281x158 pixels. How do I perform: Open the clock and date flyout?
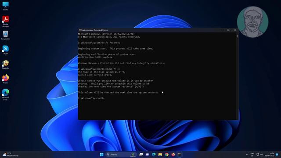pos(269,154)
